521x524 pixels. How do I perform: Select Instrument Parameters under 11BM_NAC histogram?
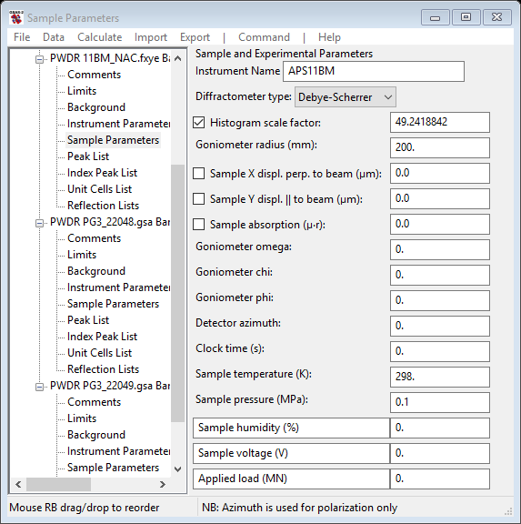tap(118, 124)
